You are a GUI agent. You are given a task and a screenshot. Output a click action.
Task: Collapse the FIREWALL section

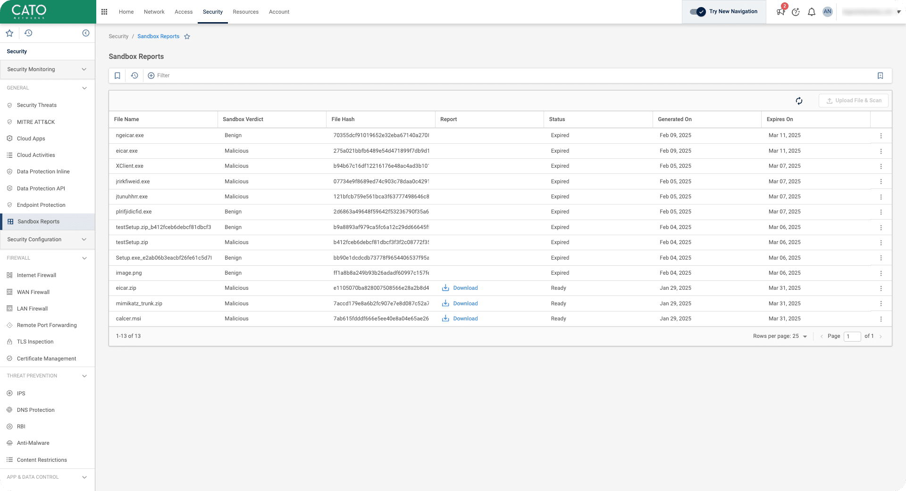(x=84, y=258)
